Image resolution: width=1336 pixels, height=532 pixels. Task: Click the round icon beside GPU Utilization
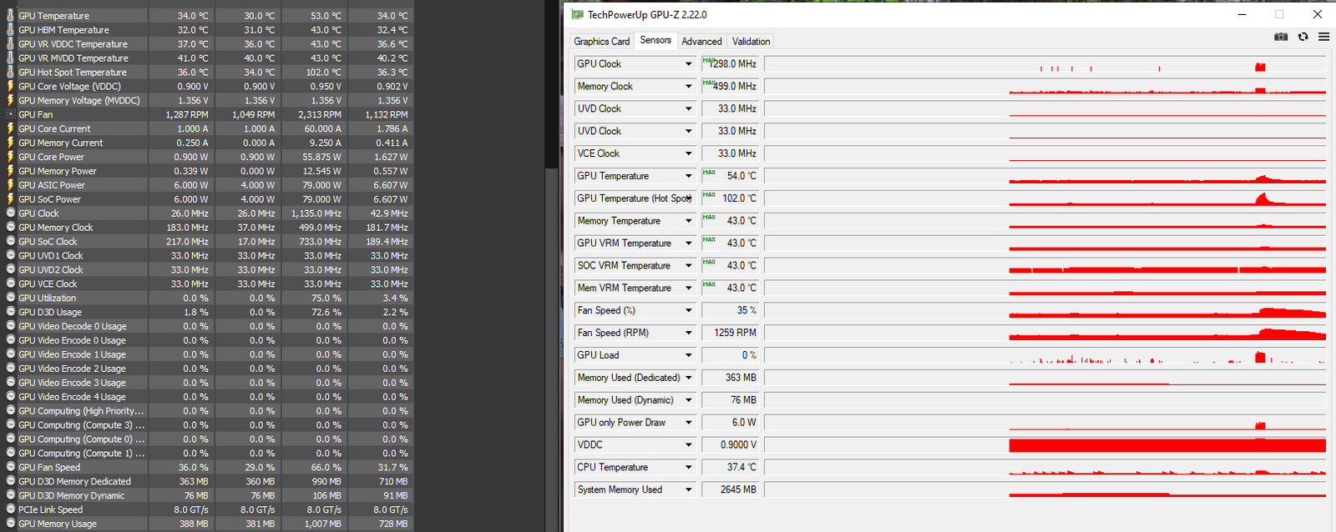(x=10, y=298)
